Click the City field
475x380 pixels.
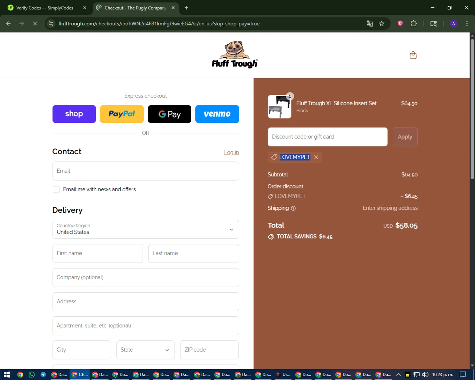(x=82, y=350)
